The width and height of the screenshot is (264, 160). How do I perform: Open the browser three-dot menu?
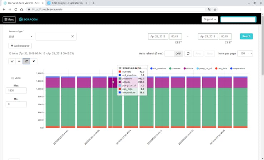click(260, 9)
